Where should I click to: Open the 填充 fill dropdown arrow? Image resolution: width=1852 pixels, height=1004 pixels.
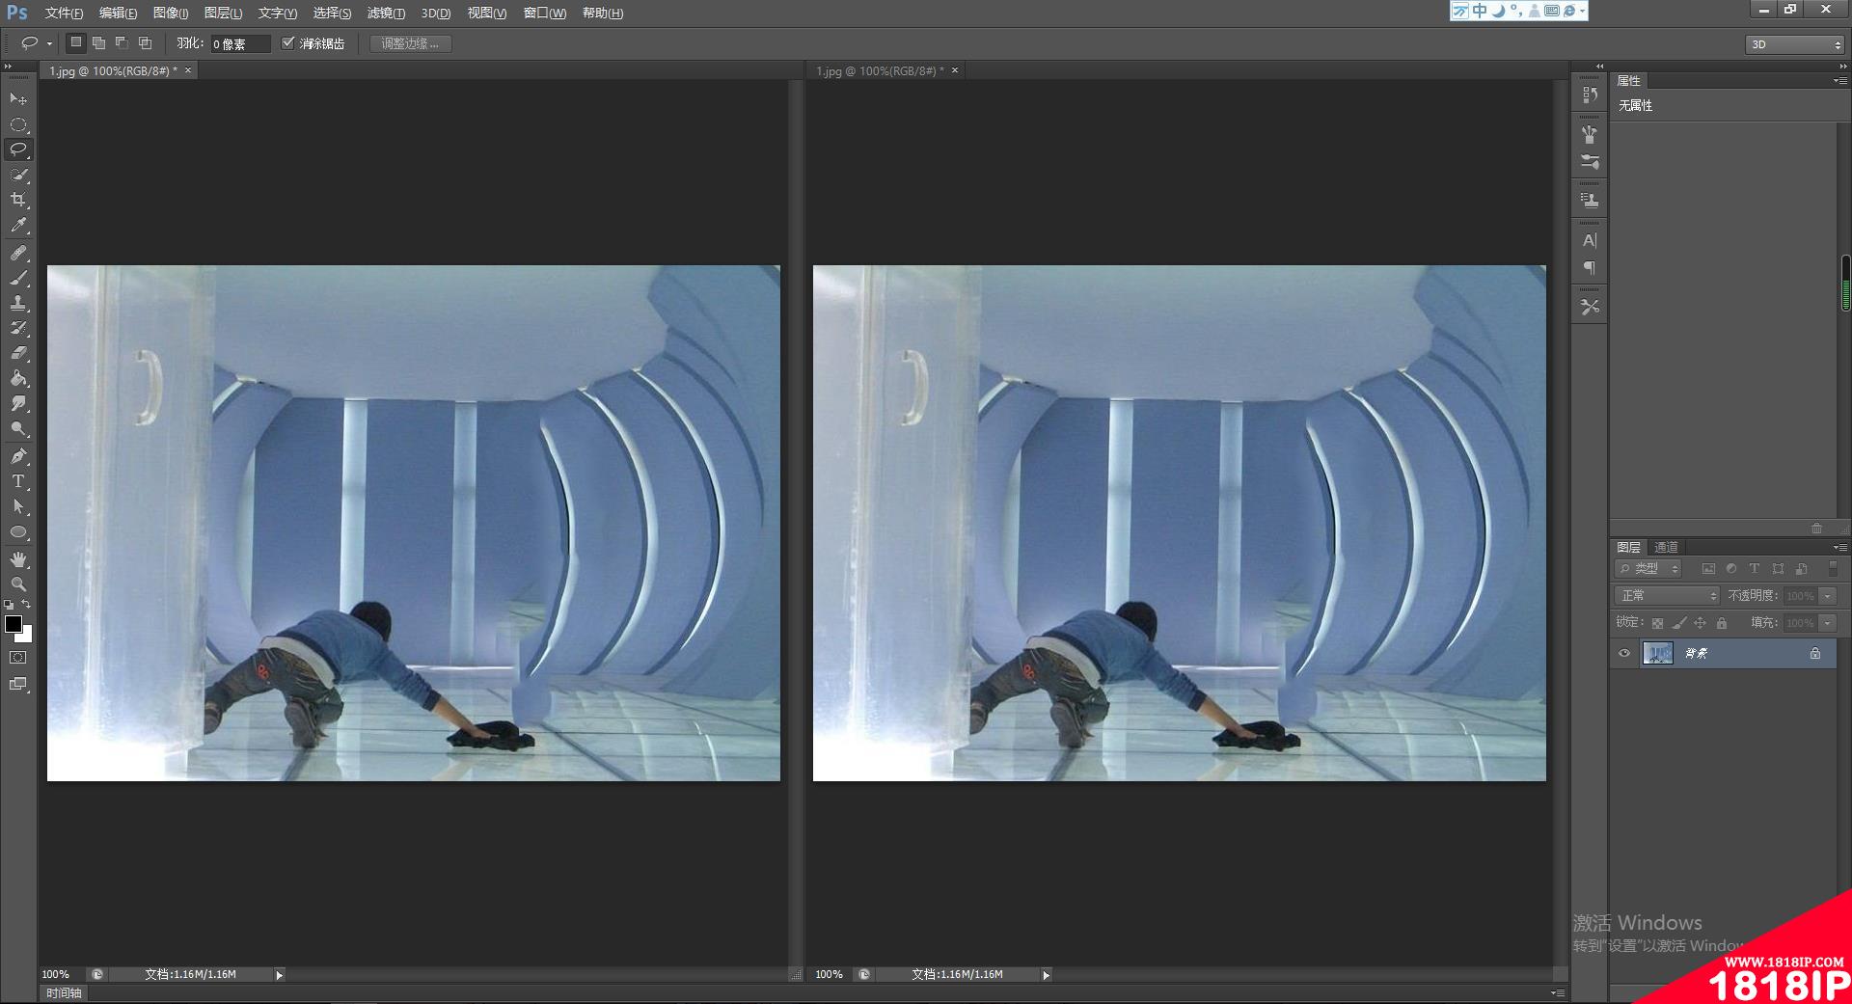click(x=1828, y=623)
